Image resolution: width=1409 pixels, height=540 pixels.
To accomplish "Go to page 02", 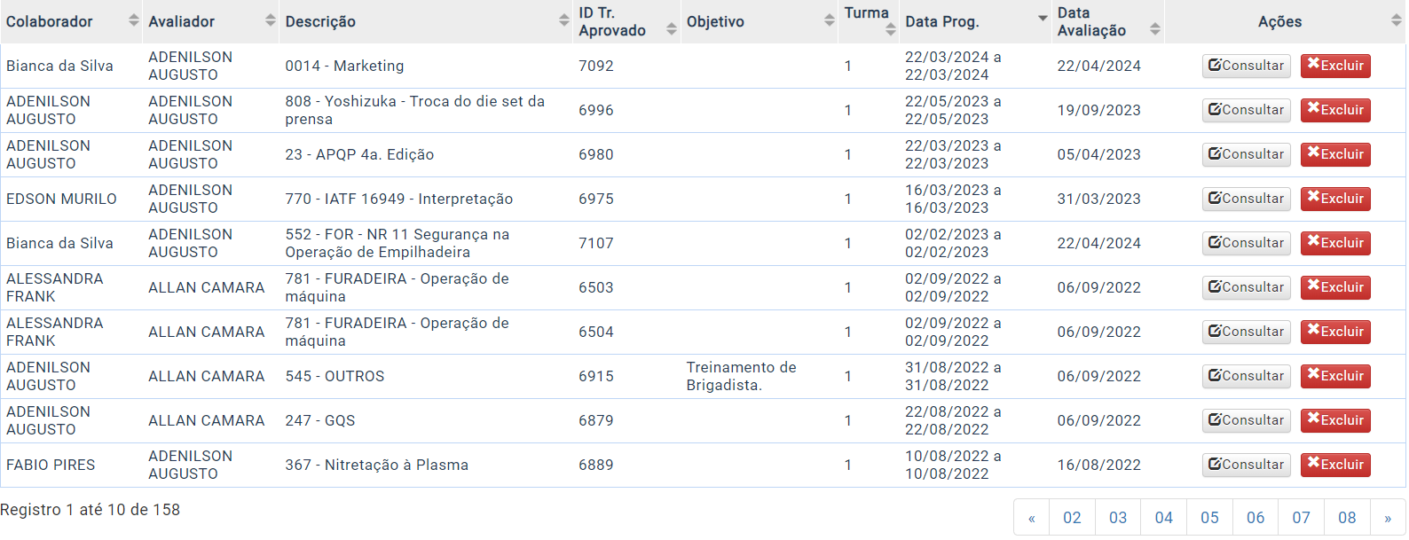I will click(x=1072, y=518).
